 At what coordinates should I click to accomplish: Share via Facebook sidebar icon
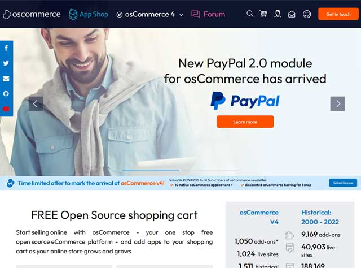6,48
